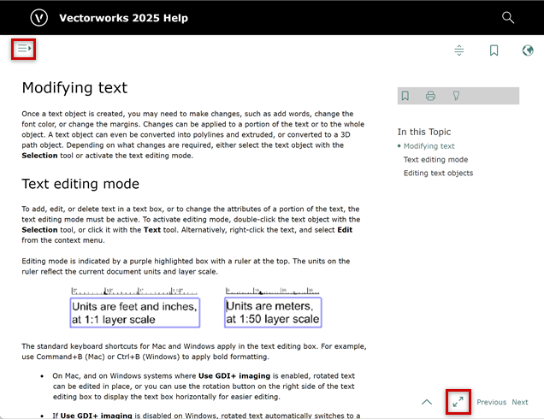Print the current help topic
Viewport: 544px width, 419px height.
click(x=430, y=96)
